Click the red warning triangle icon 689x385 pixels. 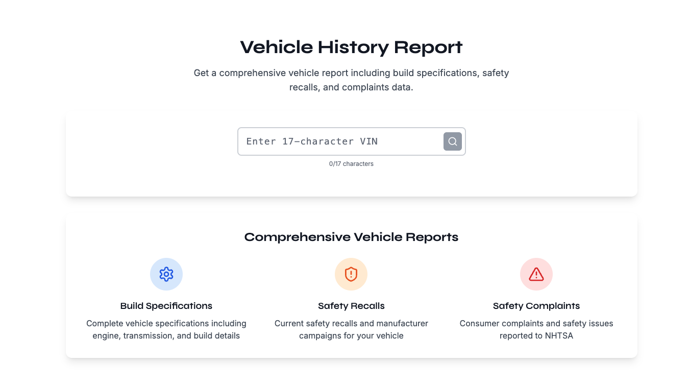point(536,274)
